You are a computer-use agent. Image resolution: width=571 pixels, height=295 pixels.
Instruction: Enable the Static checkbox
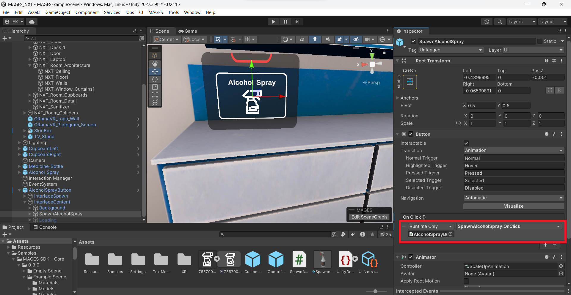point(540,41)
